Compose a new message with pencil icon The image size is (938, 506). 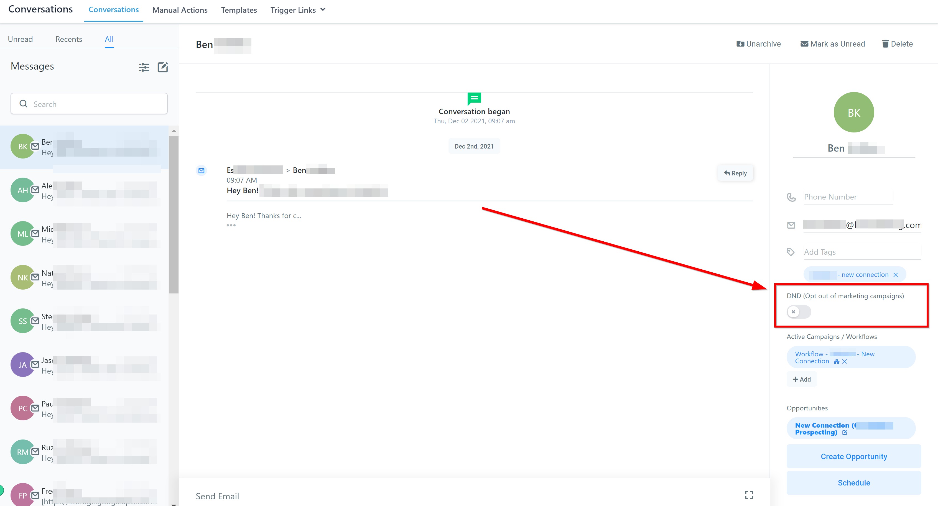(162, 67)
